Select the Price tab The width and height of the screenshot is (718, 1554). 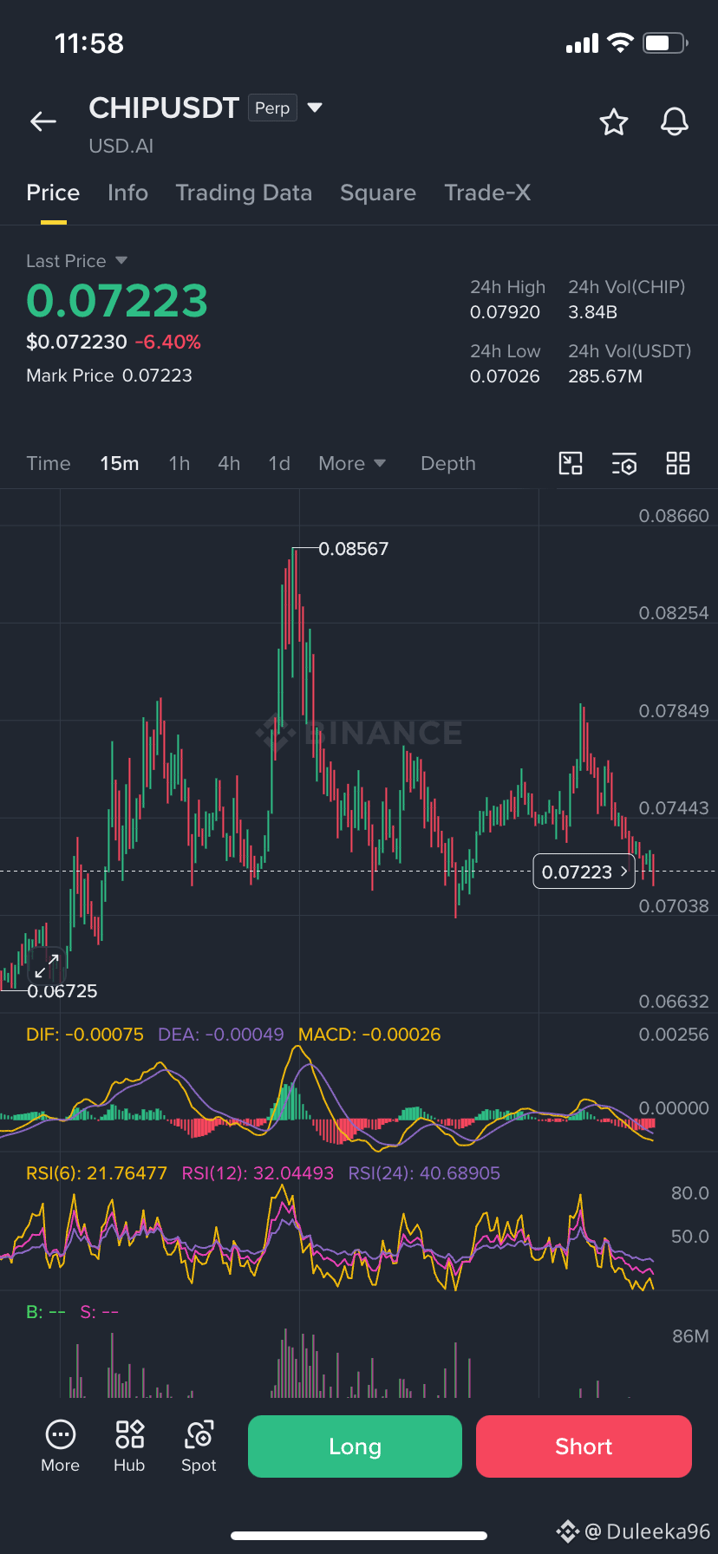coord(53,193)
